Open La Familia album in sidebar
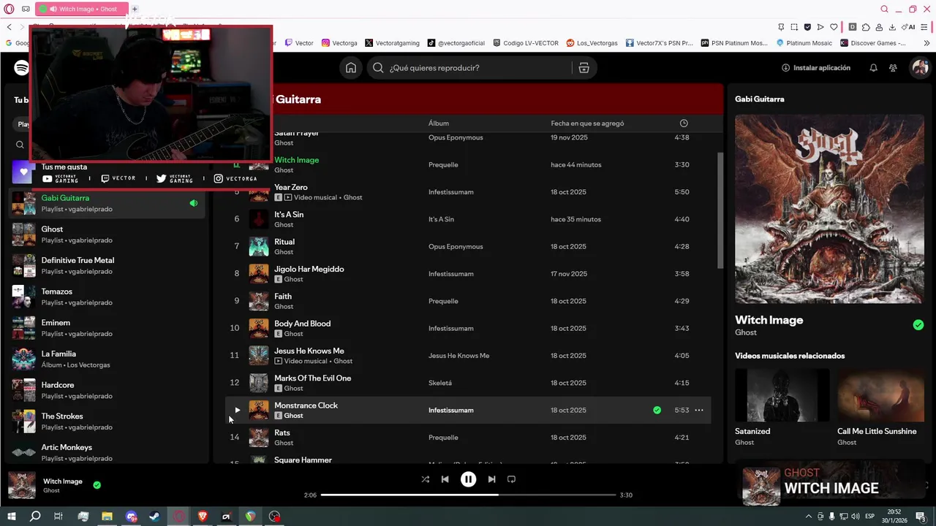This screenshot has width=936, height=526. tap(107, 359)
